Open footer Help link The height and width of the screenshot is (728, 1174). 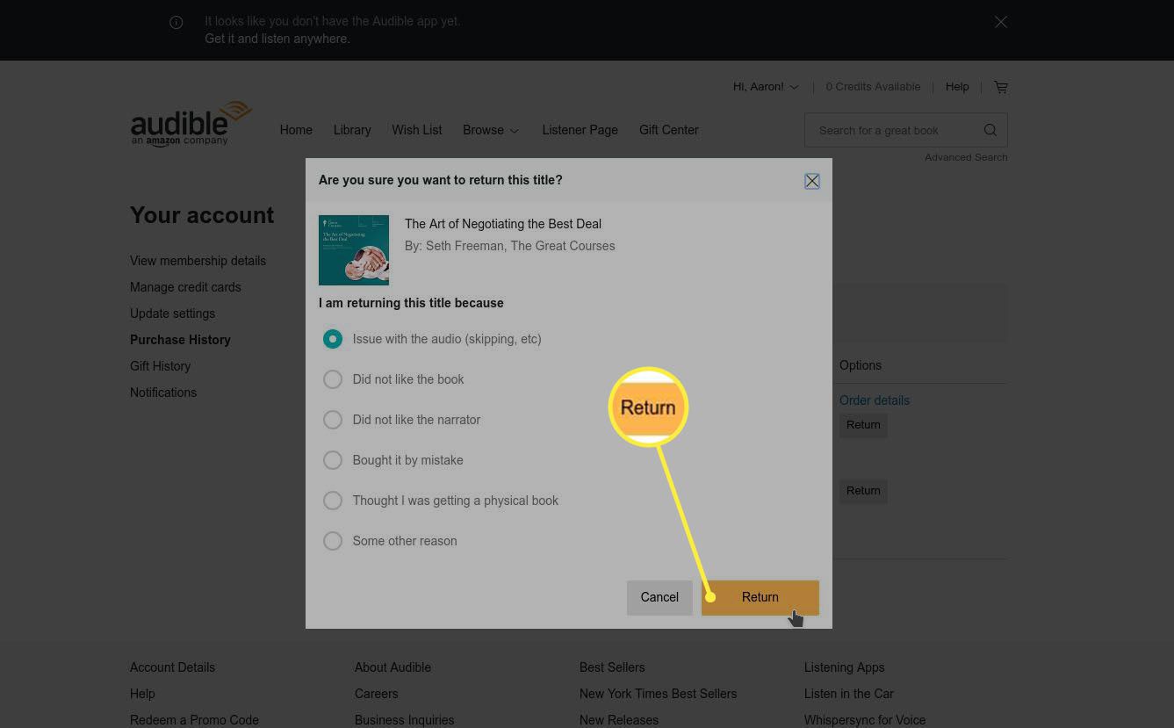coord(142,694)
